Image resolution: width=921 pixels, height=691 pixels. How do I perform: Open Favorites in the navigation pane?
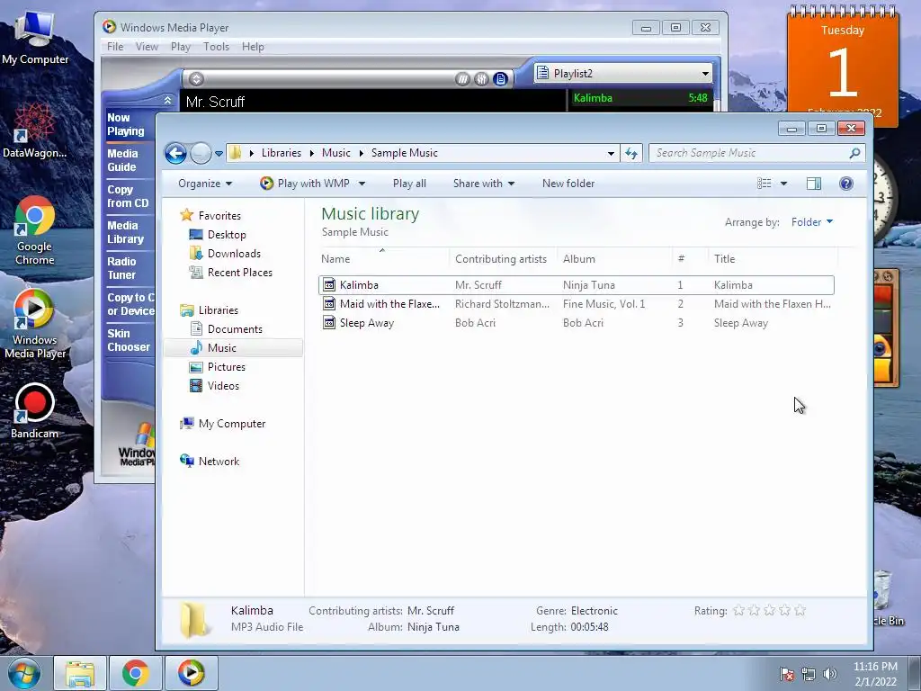coord(210,216)
